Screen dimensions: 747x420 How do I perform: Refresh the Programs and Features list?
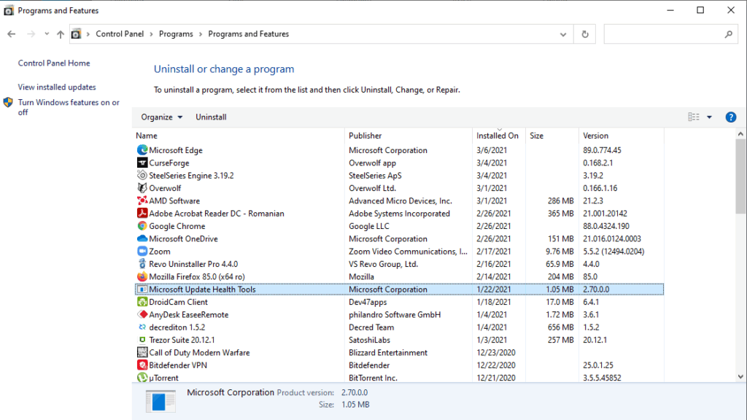click(585, 34)
